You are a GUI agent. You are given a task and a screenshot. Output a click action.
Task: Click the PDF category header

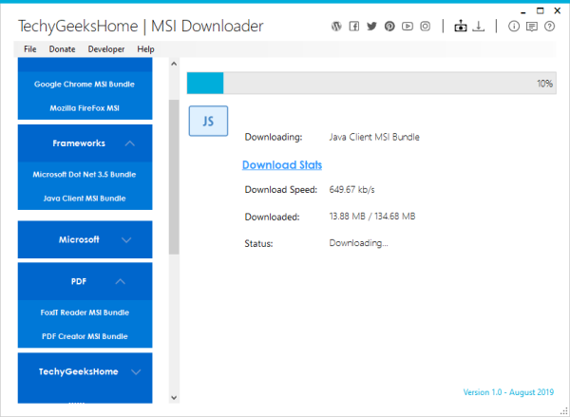tap(85, 281)
